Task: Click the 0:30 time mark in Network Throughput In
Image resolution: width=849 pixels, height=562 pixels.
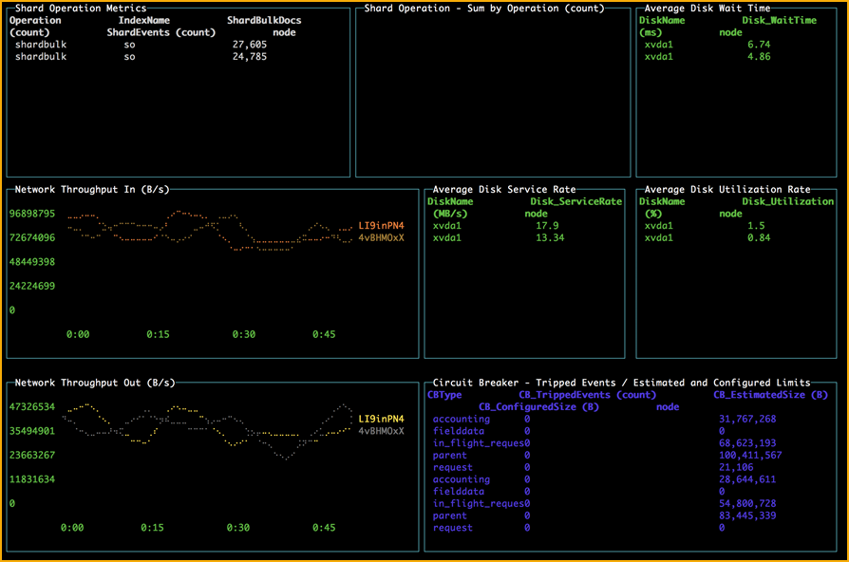Action: [244, 334]
